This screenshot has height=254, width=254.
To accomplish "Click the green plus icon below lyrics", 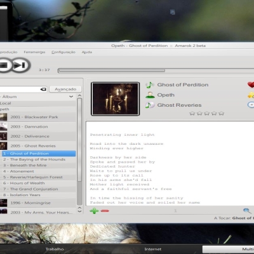I will point(94,211).
